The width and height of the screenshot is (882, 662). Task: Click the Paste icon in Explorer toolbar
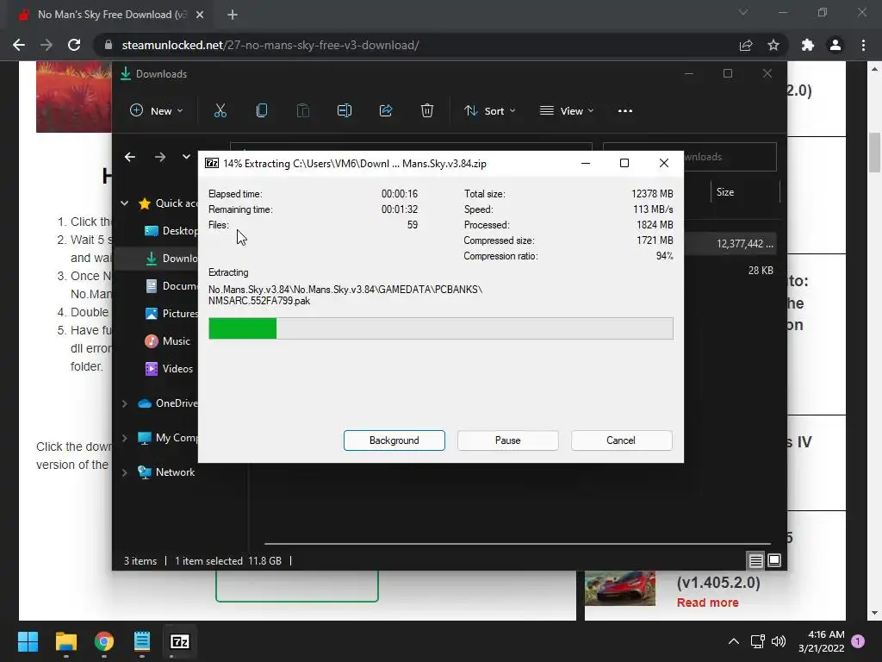(302, 111)
